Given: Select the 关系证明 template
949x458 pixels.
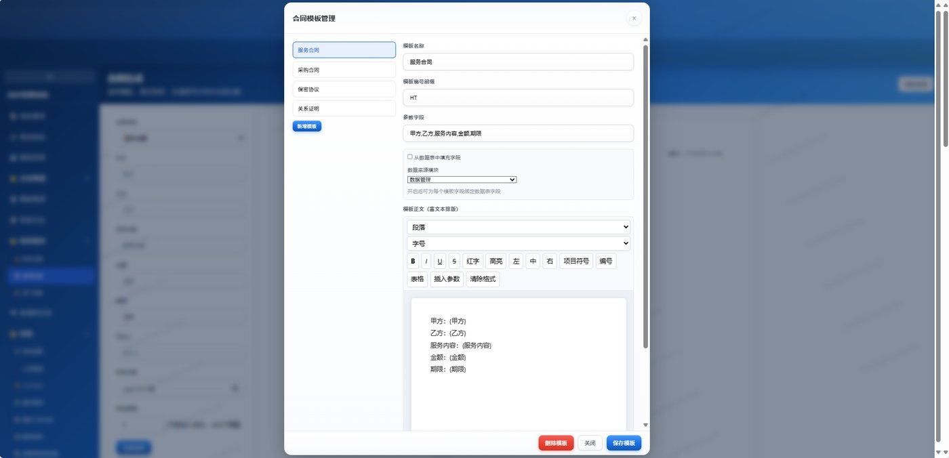Looking at the screenshot, I should tap(344, 108).
